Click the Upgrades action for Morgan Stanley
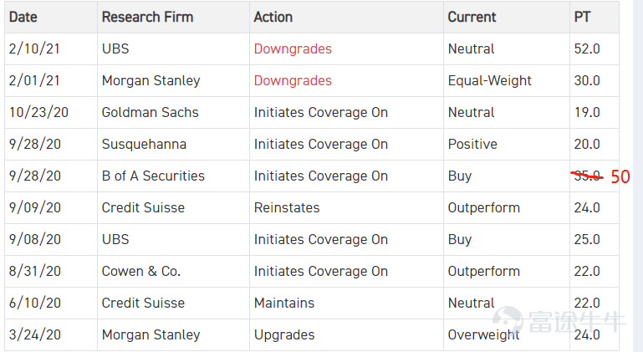643x352 pixels. click(x=284, y=334)
